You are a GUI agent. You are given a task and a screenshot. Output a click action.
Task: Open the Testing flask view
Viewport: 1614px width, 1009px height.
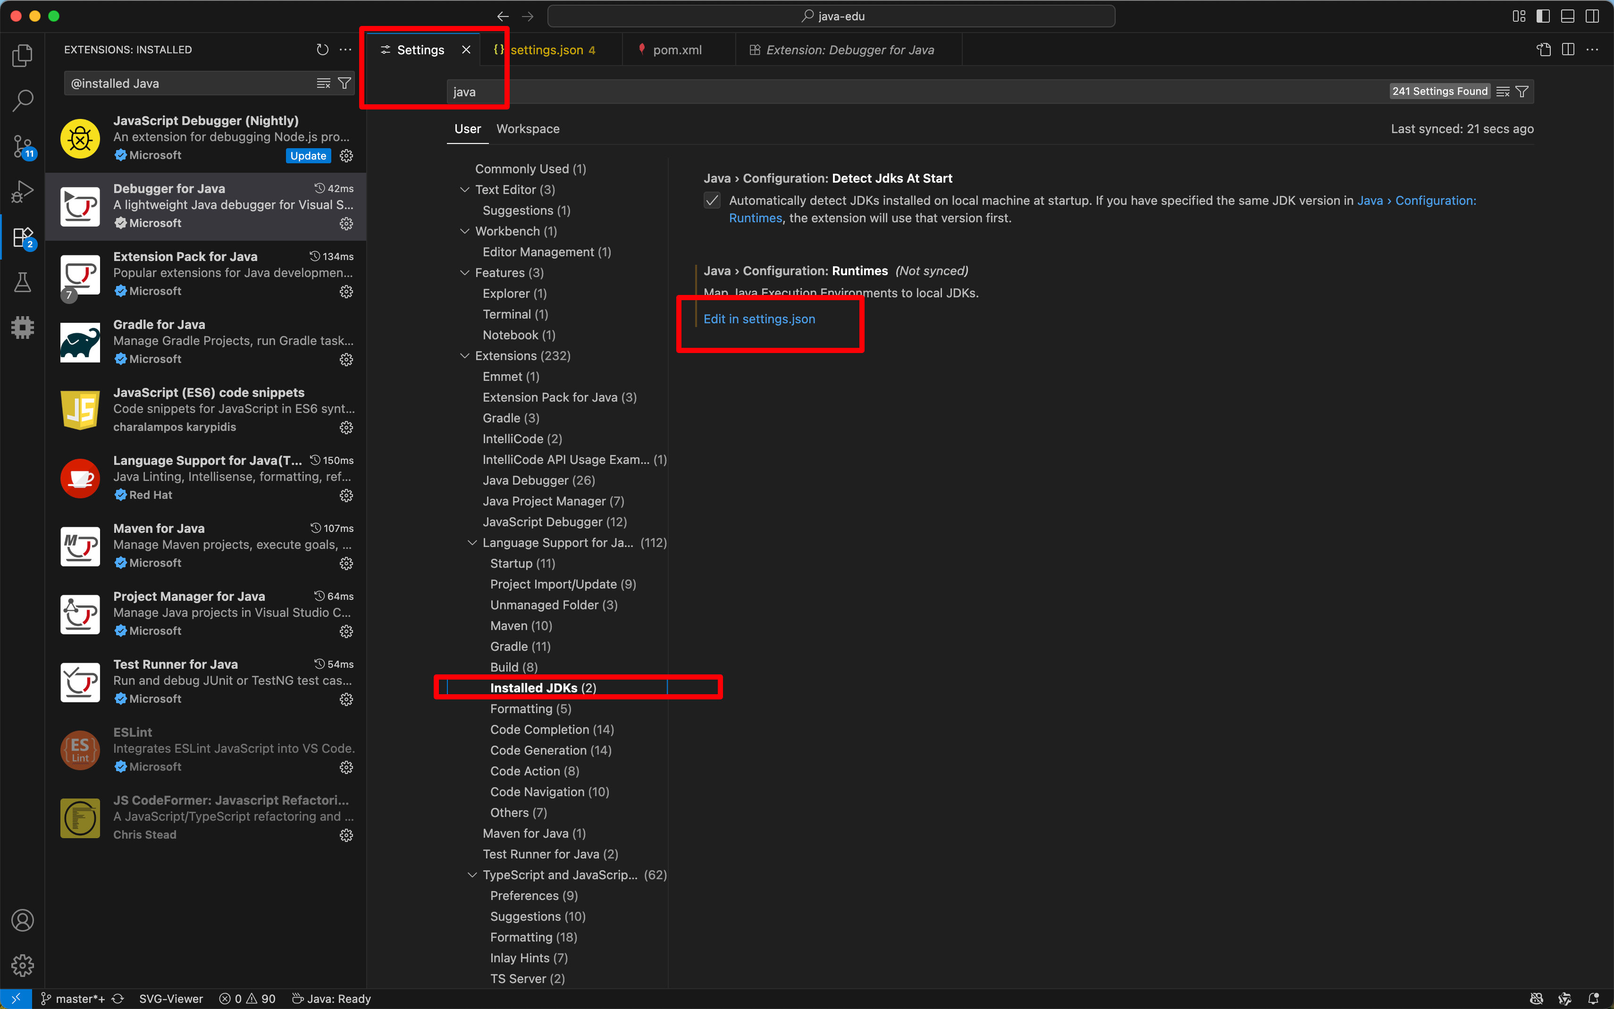click(x=23, y=282)
